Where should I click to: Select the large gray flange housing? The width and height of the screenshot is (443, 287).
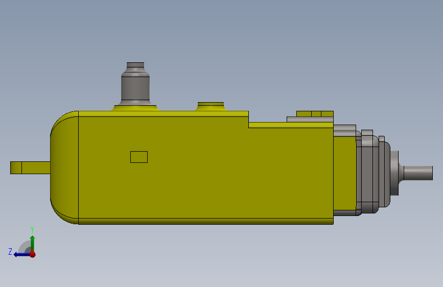(x=370, y=172)
